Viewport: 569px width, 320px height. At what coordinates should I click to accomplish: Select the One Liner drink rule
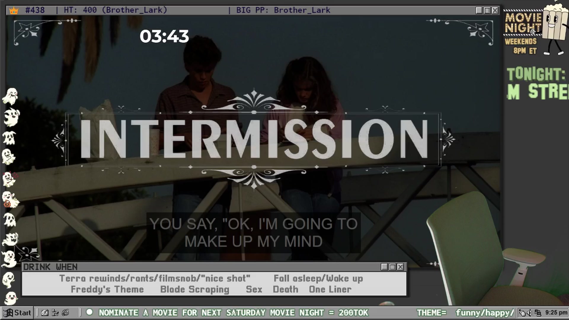[330, 289]
